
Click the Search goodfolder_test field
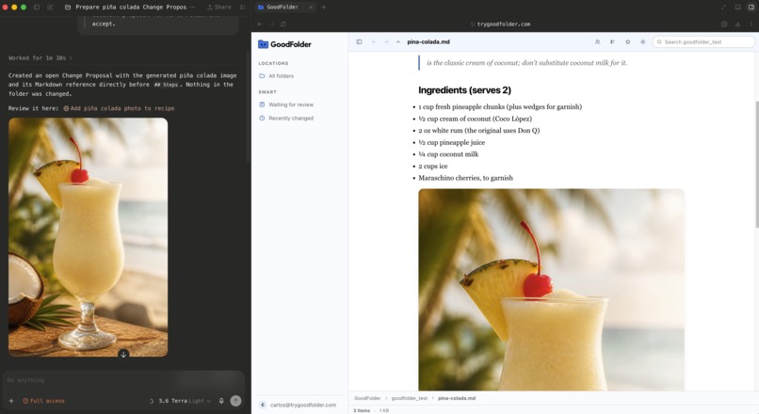(x=703, y=42)
